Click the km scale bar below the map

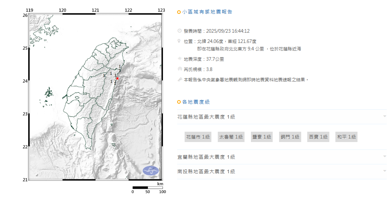(x=148, y=187)
